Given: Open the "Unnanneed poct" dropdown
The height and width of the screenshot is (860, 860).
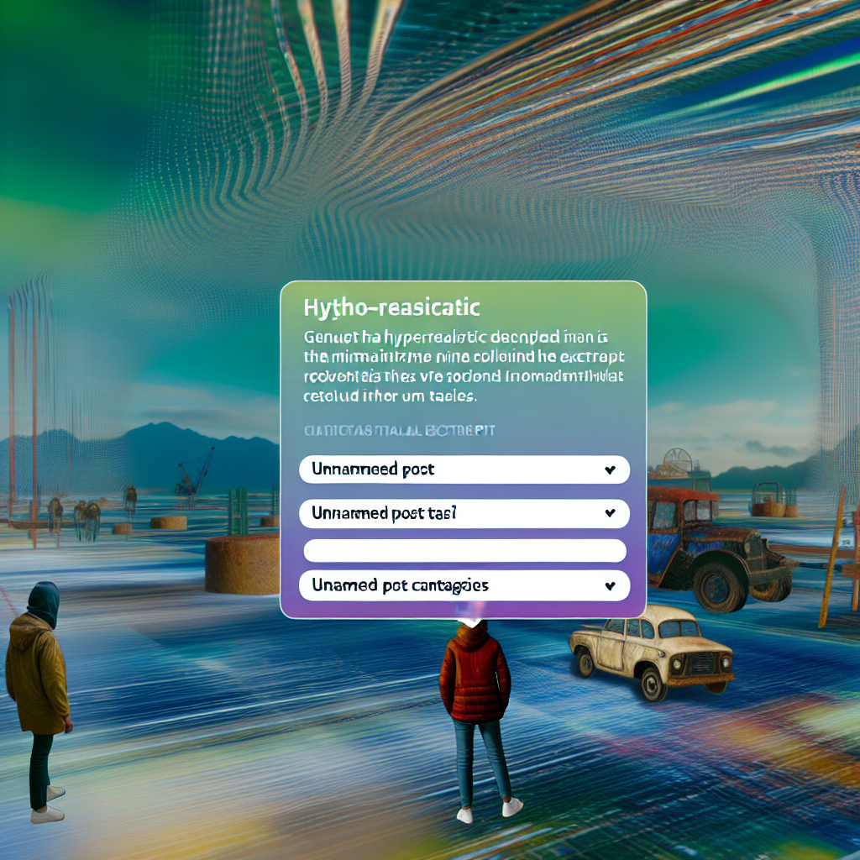Looking at the screenshot, I should (x=464, y=469).
